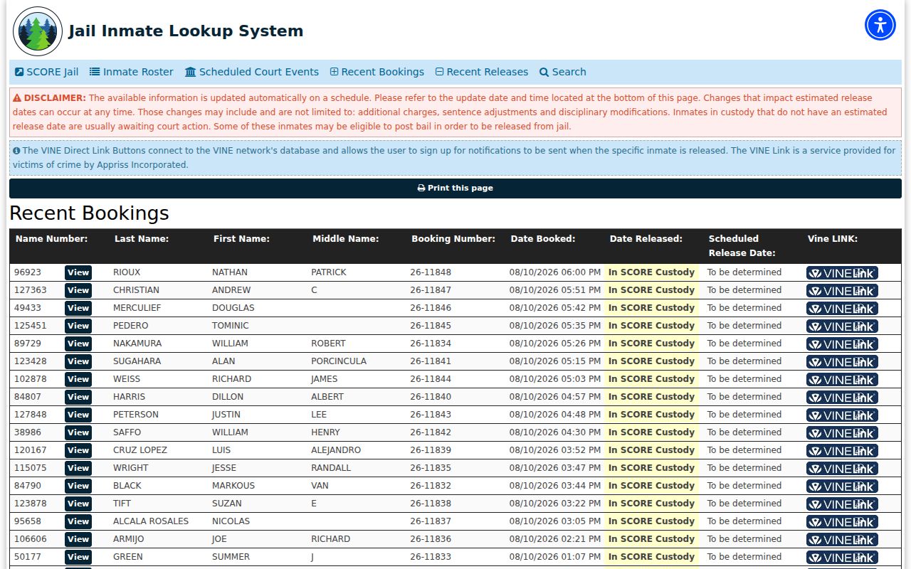Viewport: 911px width, 569px height.
Task: Click date booked 08/10/2026 05:03 PM
Action: point(555,379)
